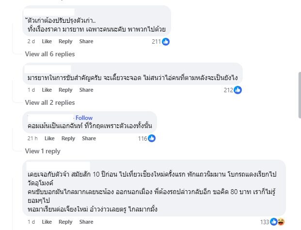Open reactions via thumbs-up icon beside 116

(151, 138)
